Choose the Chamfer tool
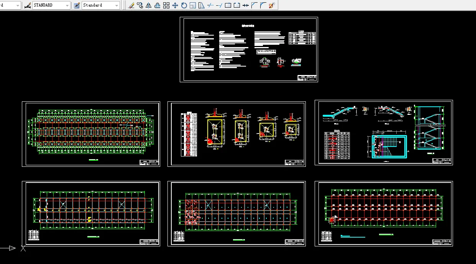The width and height of the screenshot is (476, 264). pos(254,5)
